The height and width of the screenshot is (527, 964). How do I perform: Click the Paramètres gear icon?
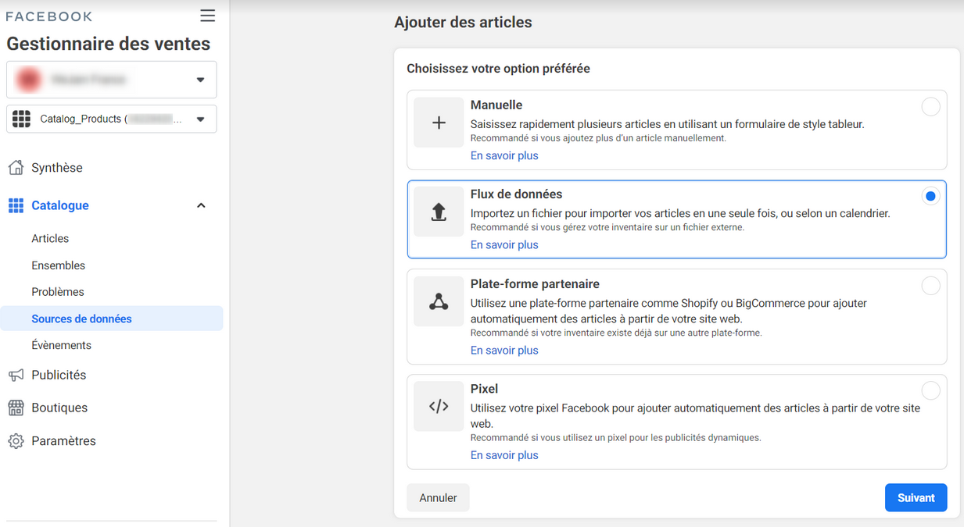point(16,441)
